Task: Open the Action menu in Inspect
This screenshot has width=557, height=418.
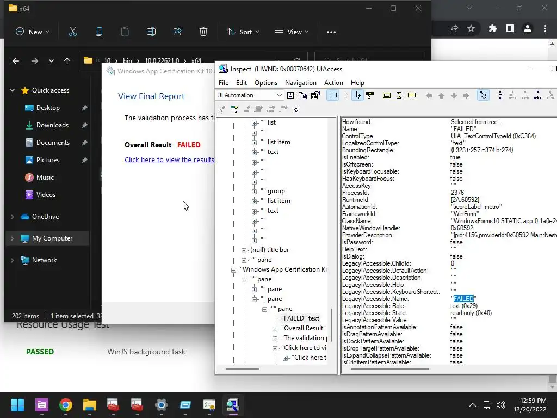Action: tap(333, 83)
